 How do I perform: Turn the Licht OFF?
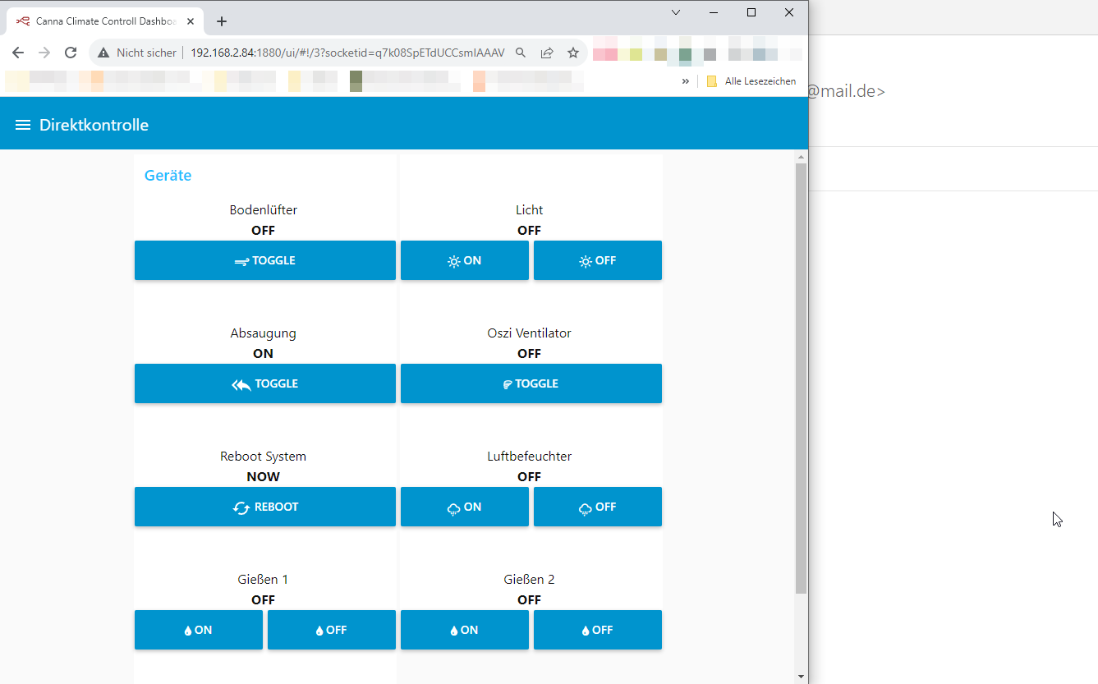(x=598, y=260)
